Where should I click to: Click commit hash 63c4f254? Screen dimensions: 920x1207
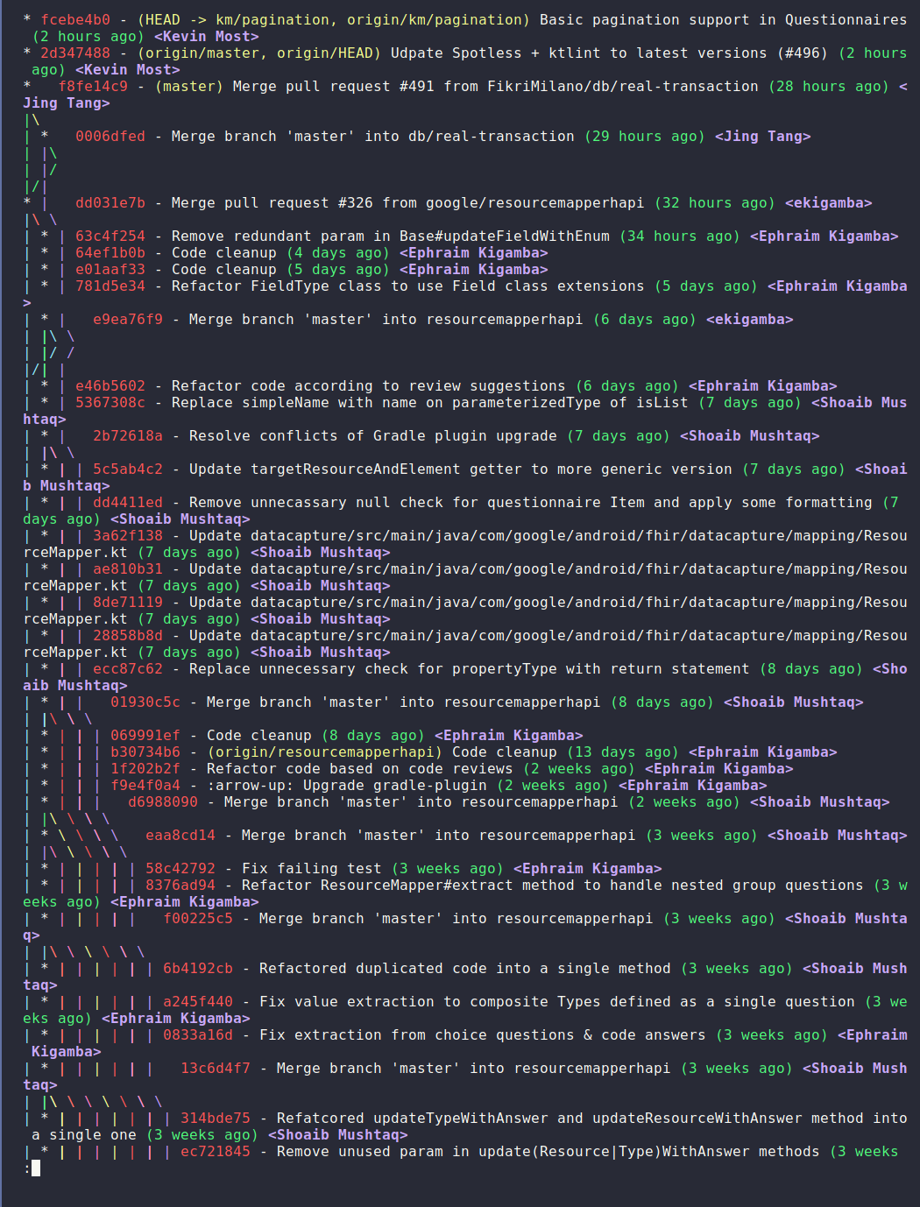(x=110, y=236)
